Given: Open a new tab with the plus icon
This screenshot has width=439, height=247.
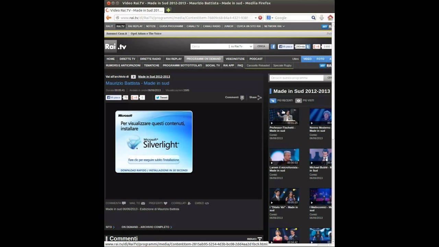Looking at the screenshot, I should 168,10.
